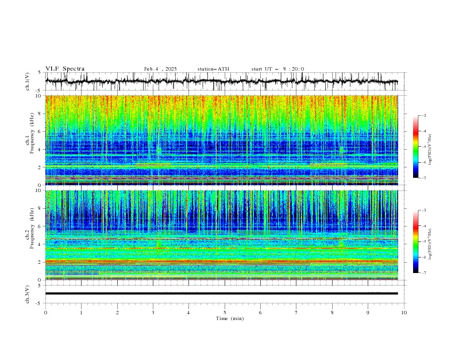Click time axis tick label "6"
Screen dimensions: 455x351
(260, 313)
